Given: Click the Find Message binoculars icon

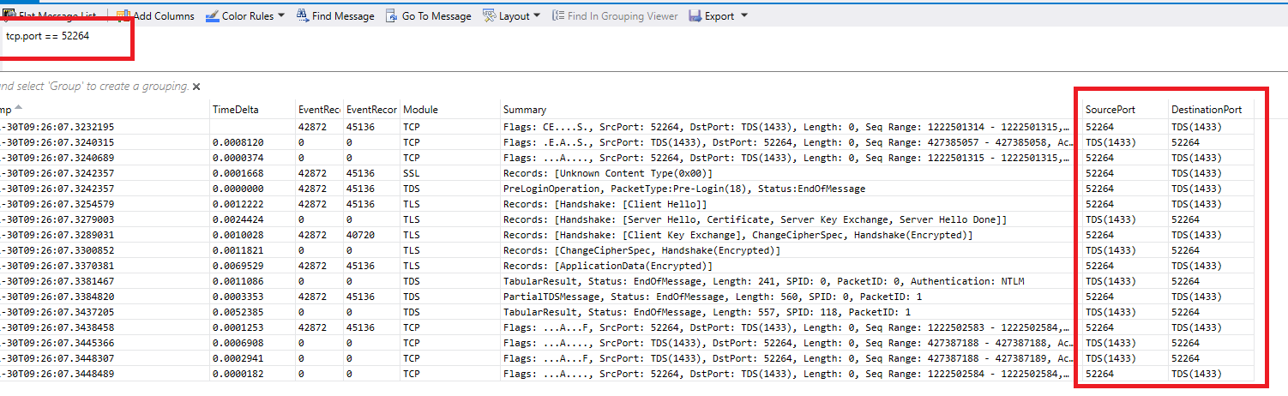Looking at the screenshot, I should pyautogui.click(x=302, y=15).
